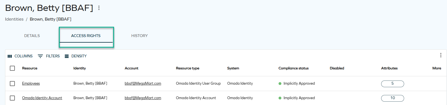Sort by the Resource column header

(x=30, y=68)
